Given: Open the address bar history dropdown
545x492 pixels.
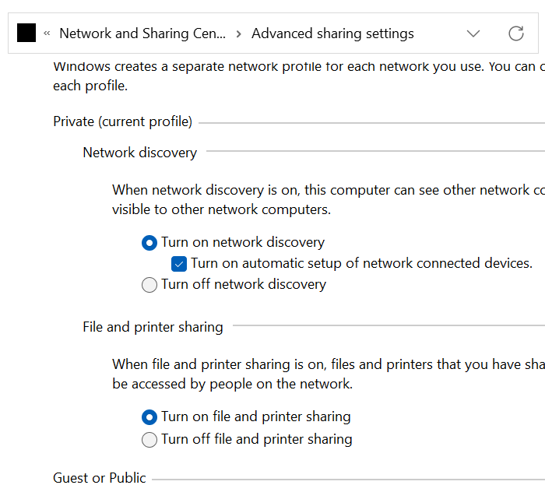Looking at the screenshot, I should pyautogui.click(x=473, y=33).
